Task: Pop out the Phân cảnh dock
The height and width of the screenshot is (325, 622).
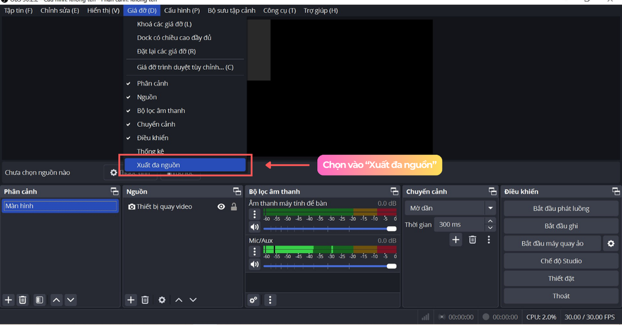Action: (115, 191)
